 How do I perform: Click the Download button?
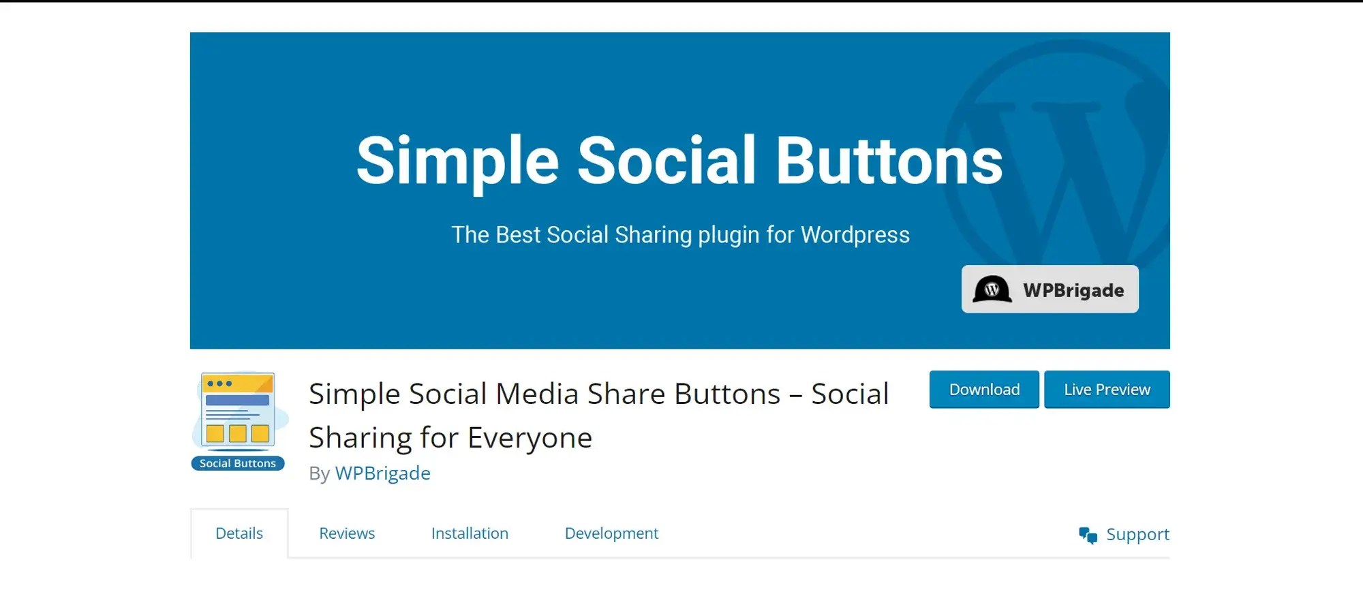pyautogui.click(x=984, y=390)
